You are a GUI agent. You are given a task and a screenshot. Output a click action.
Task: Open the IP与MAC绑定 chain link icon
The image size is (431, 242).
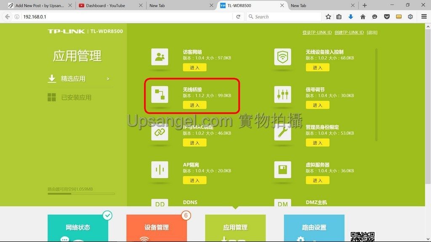(x=160, y=132)
